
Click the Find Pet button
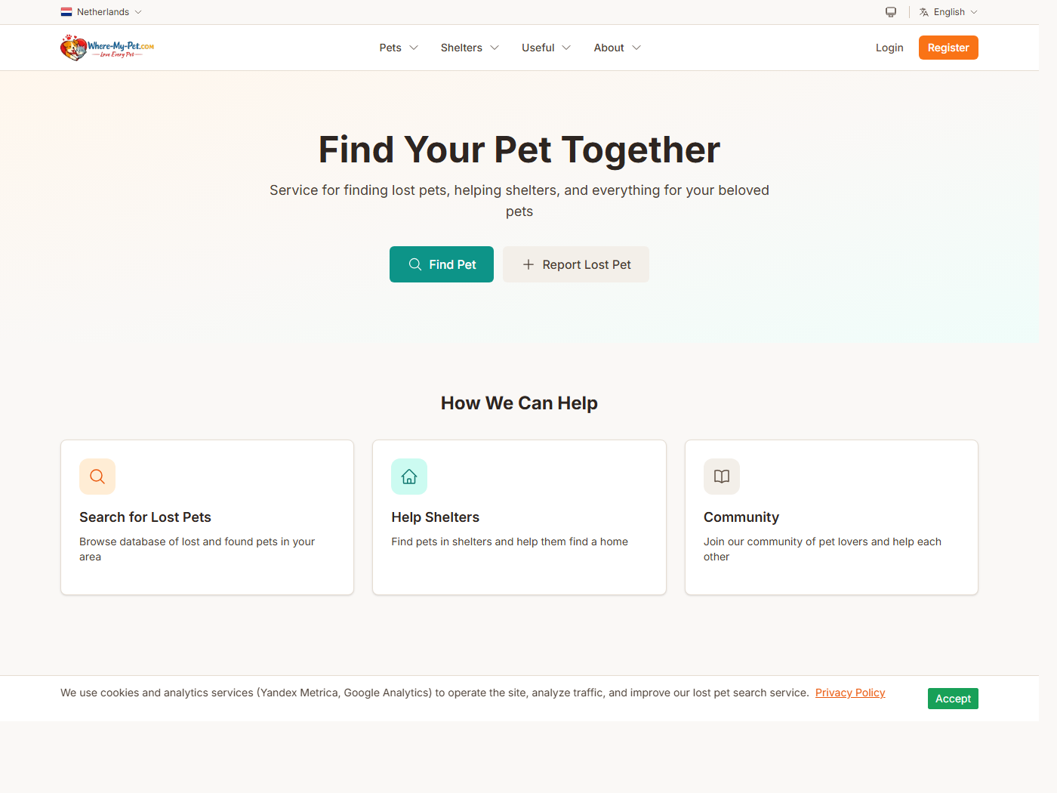click(442, 264)
